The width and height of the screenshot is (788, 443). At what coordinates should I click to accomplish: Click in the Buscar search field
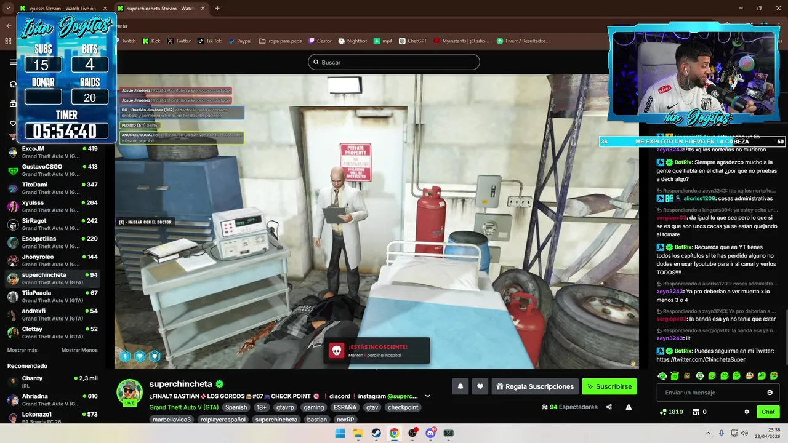tap(394, 62)
